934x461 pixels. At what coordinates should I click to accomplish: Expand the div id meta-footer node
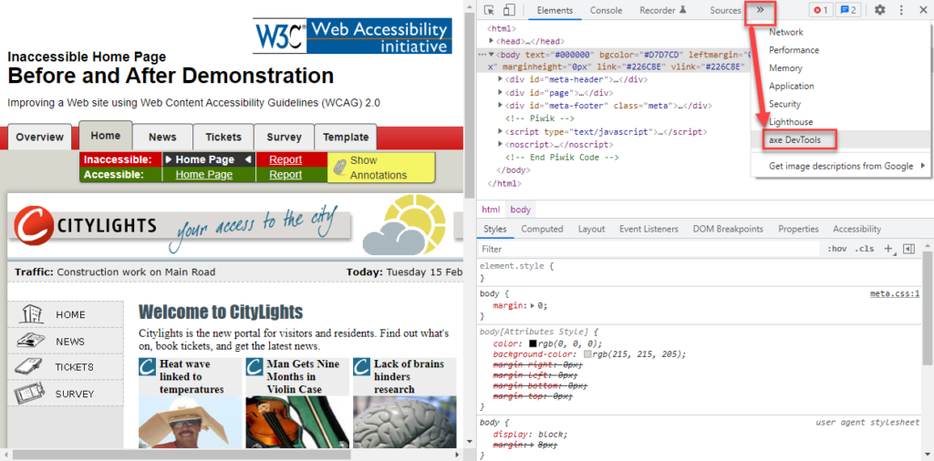pyautogui.click(x=501, y=106)
